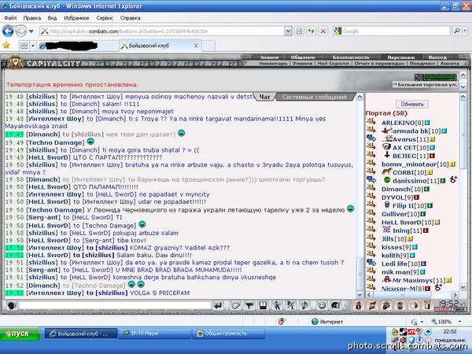Switch to IP-TV Player in taskbar

pyautogui.click(x=154, y=334)
